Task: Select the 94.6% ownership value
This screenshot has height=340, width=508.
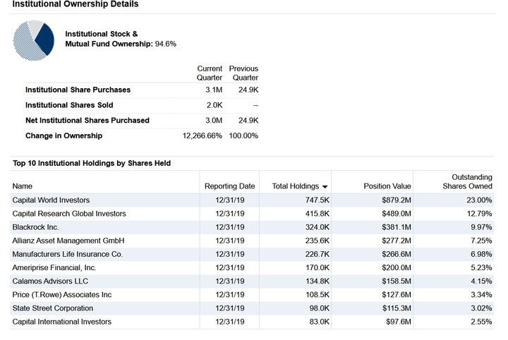Action: pyautogui.click(x=166, y=44)
